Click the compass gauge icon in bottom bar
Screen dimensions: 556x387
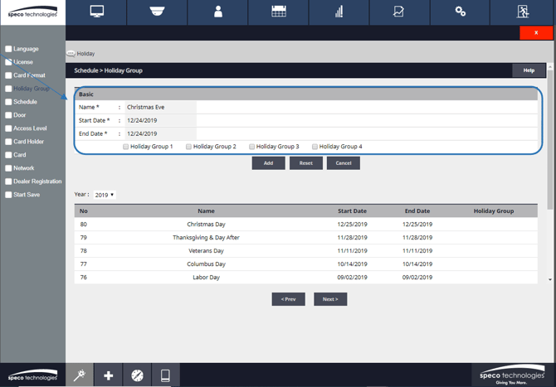coord(137,375)
